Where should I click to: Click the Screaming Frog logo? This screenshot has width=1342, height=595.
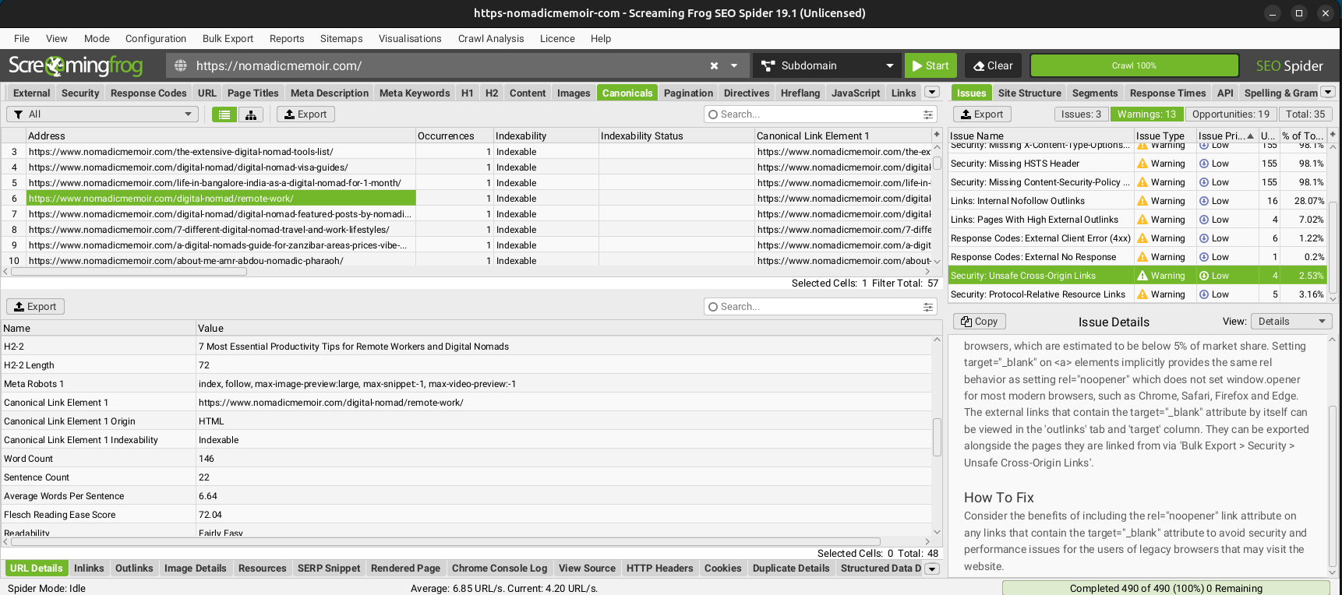click(76, 65)
